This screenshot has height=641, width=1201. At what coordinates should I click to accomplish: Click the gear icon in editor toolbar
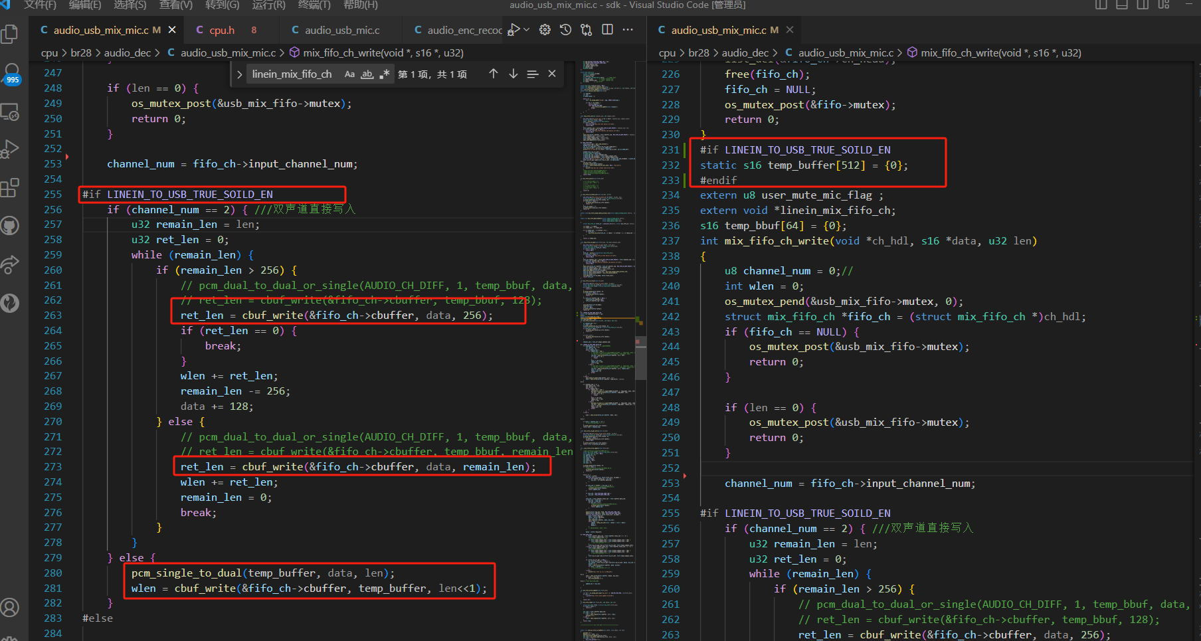tap(545, 30)
